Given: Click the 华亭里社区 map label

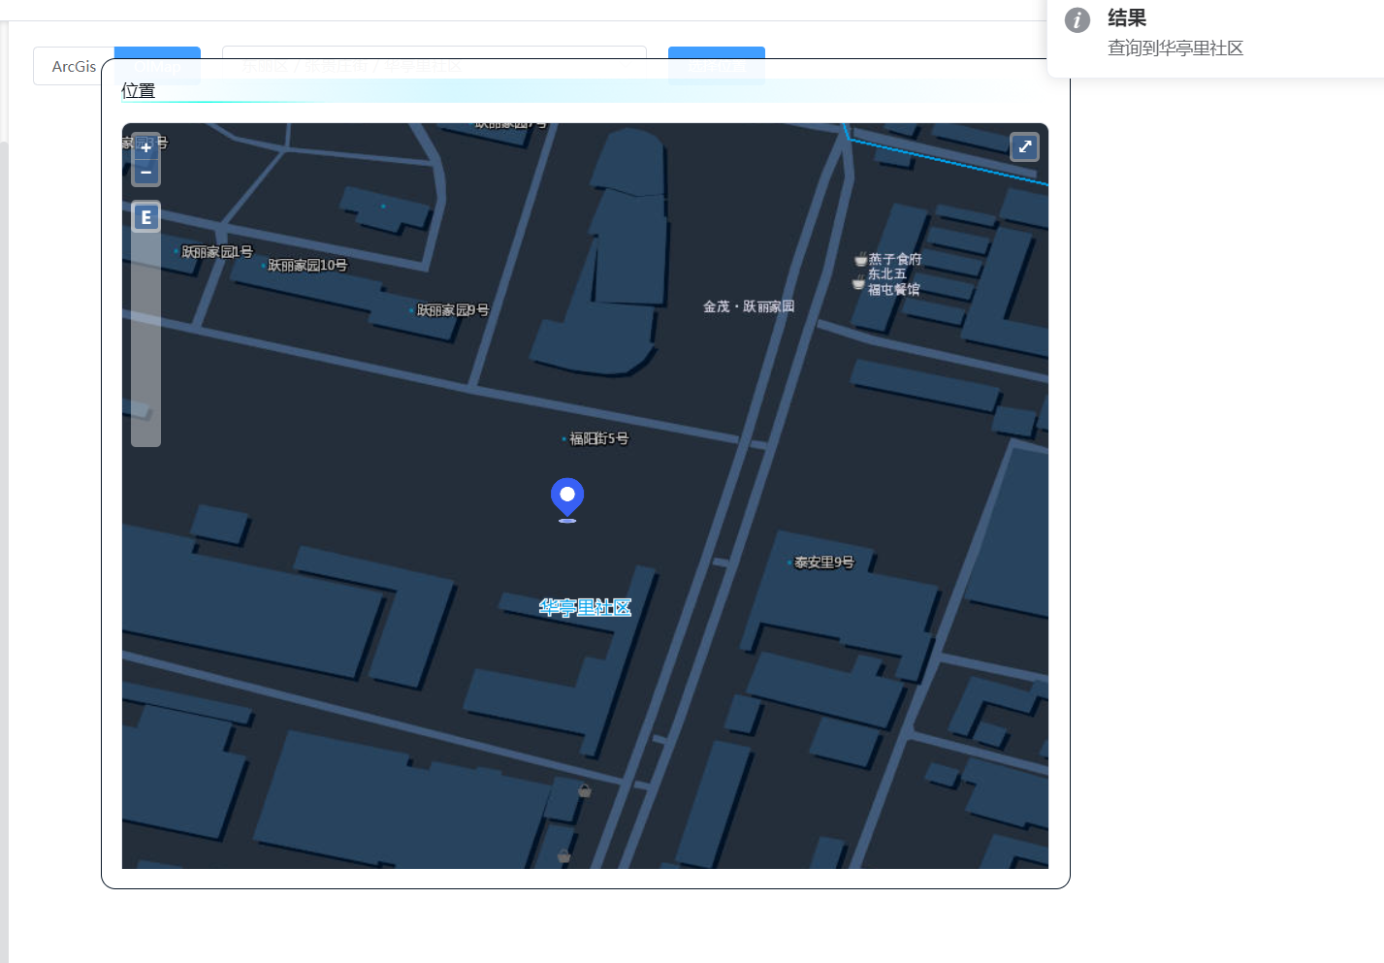Looking at the screenshot, I should 585,607.
